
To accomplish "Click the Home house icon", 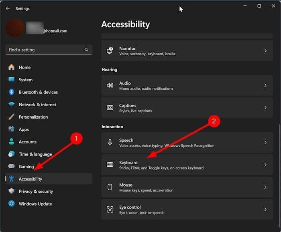I will point(12,67).
